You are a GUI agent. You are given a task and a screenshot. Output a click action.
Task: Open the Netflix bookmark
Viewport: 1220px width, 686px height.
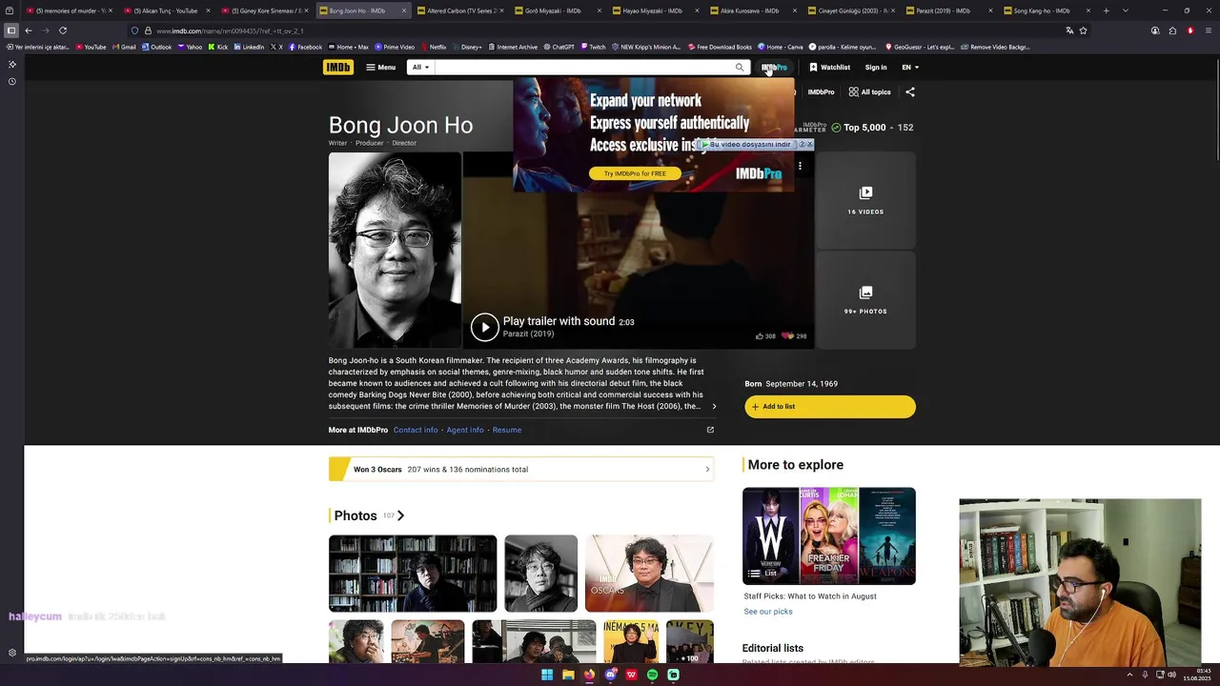tap(434, 47)
